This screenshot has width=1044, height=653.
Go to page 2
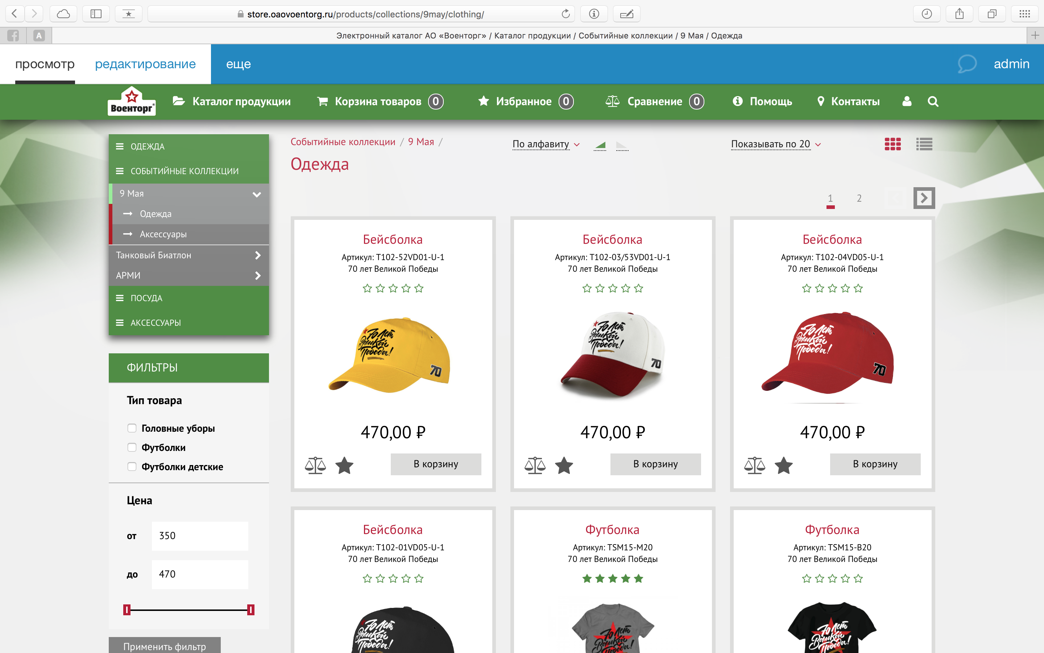859,198
